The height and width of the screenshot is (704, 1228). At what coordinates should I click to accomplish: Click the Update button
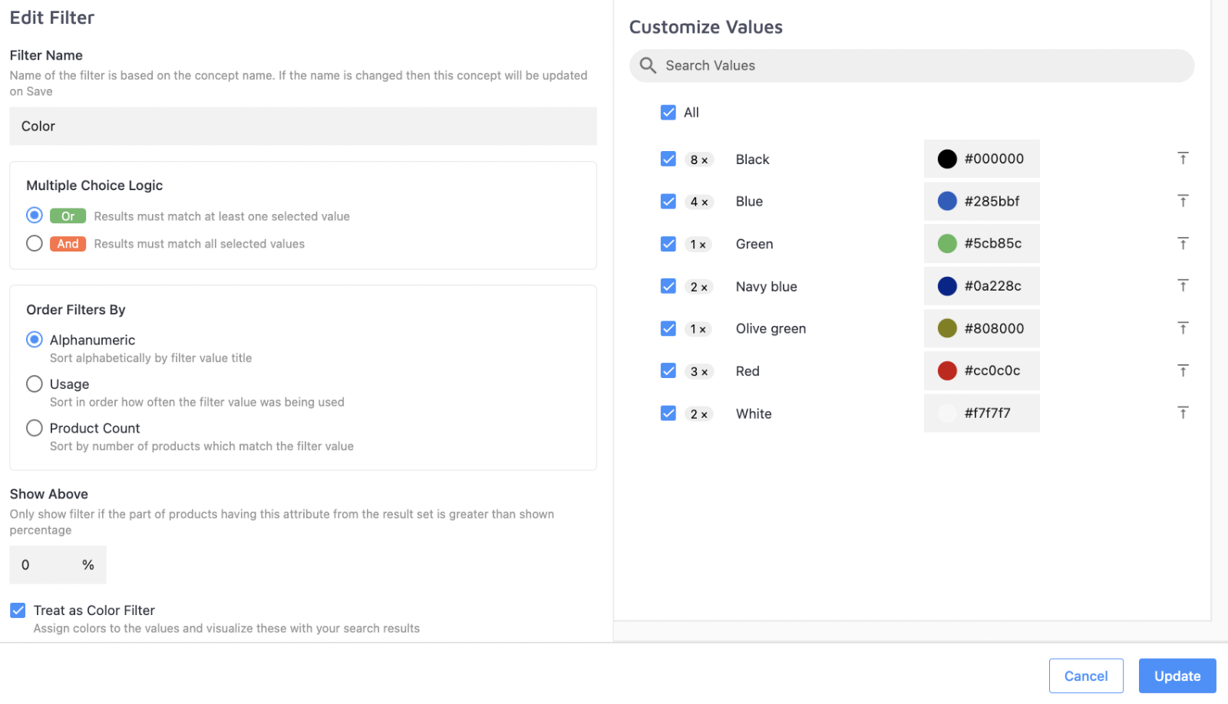pos(1177,676)
